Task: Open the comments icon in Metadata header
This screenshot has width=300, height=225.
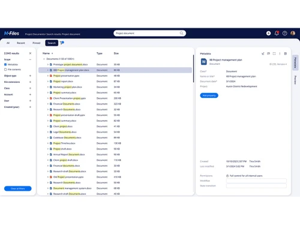Action: click(268, 53)
